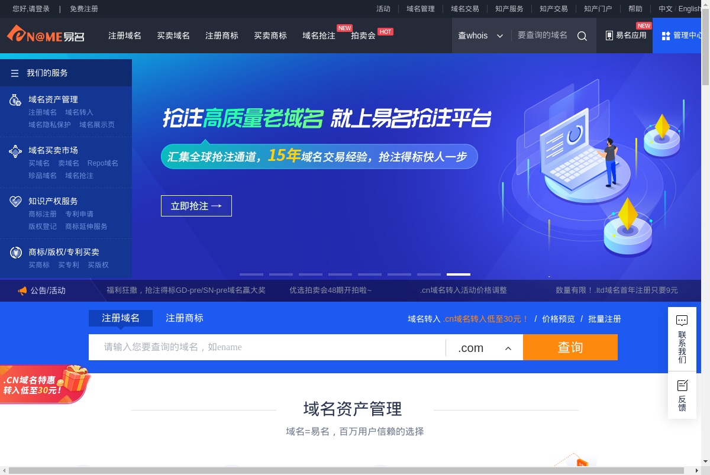Viewport: 710px width, 475px height.
Task: Click the 请登录 link
Action: [39, 9]
